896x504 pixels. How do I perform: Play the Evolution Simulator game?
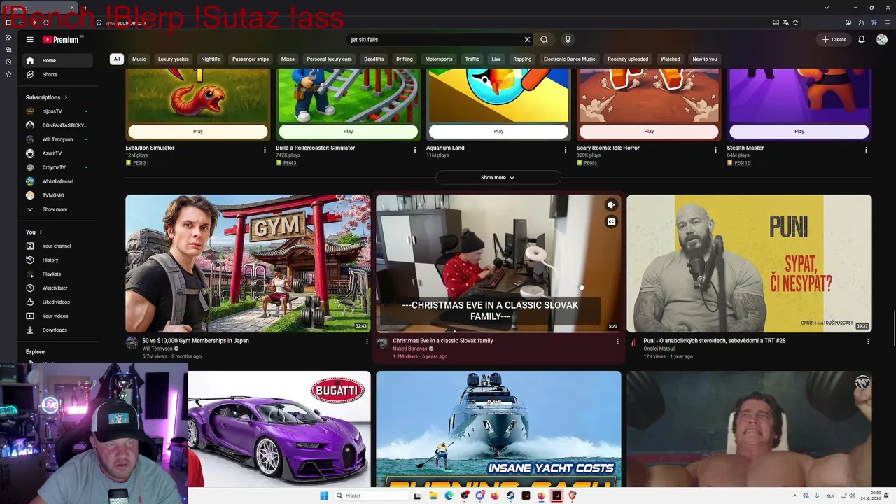click(198, 132)
